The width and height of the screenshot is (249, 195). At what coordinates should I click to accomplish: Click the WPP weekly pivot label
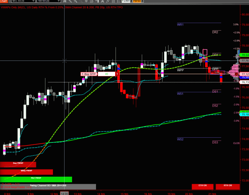click(180, 70)
